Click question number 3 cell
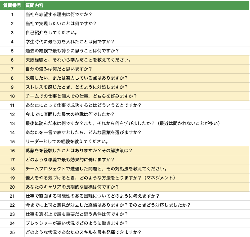Viewport: 250px width, 237px height. pyautogui.click(x=12, y=33)
